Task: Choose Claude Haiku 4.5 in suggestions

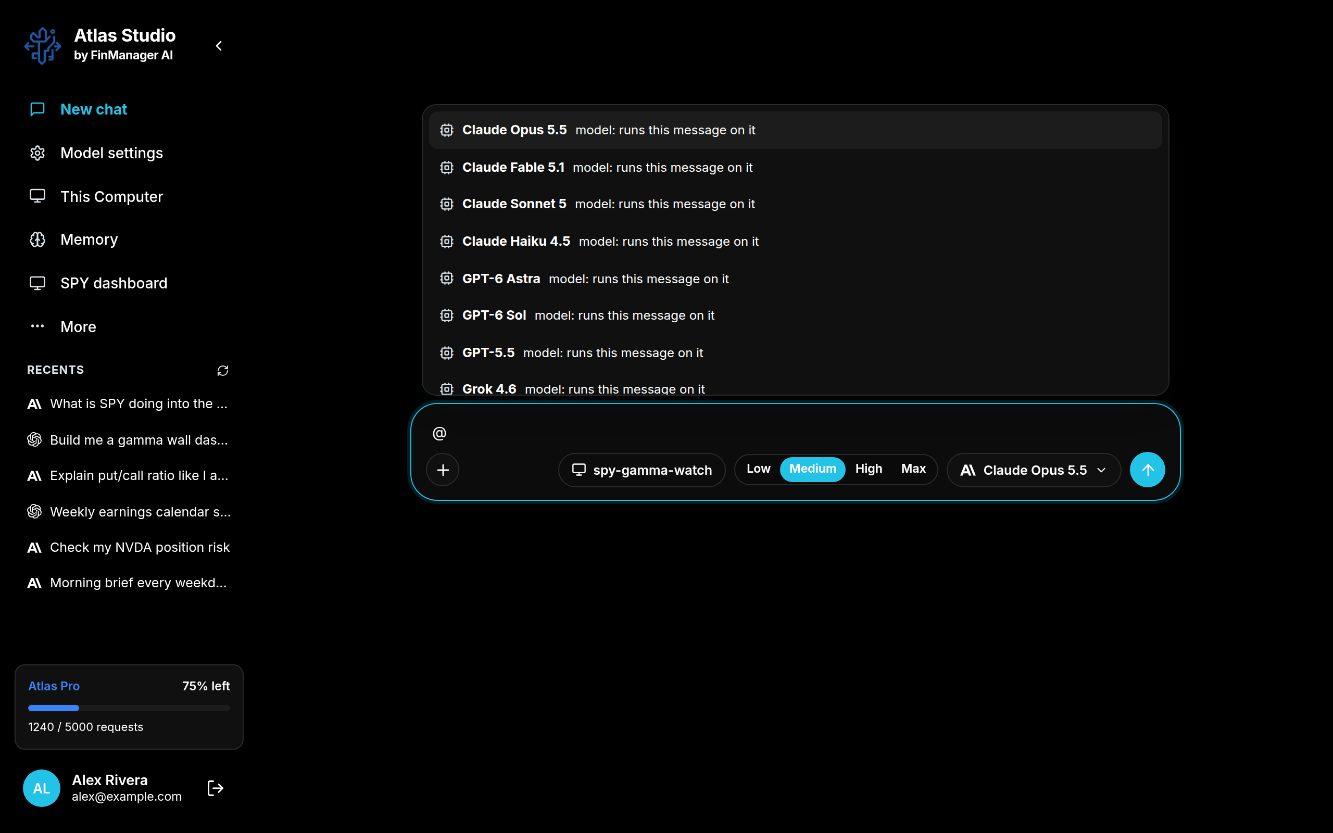Action: click(796, 241)
